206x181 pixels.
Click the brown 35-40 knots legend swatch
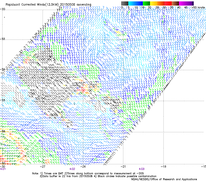point(175,3)
